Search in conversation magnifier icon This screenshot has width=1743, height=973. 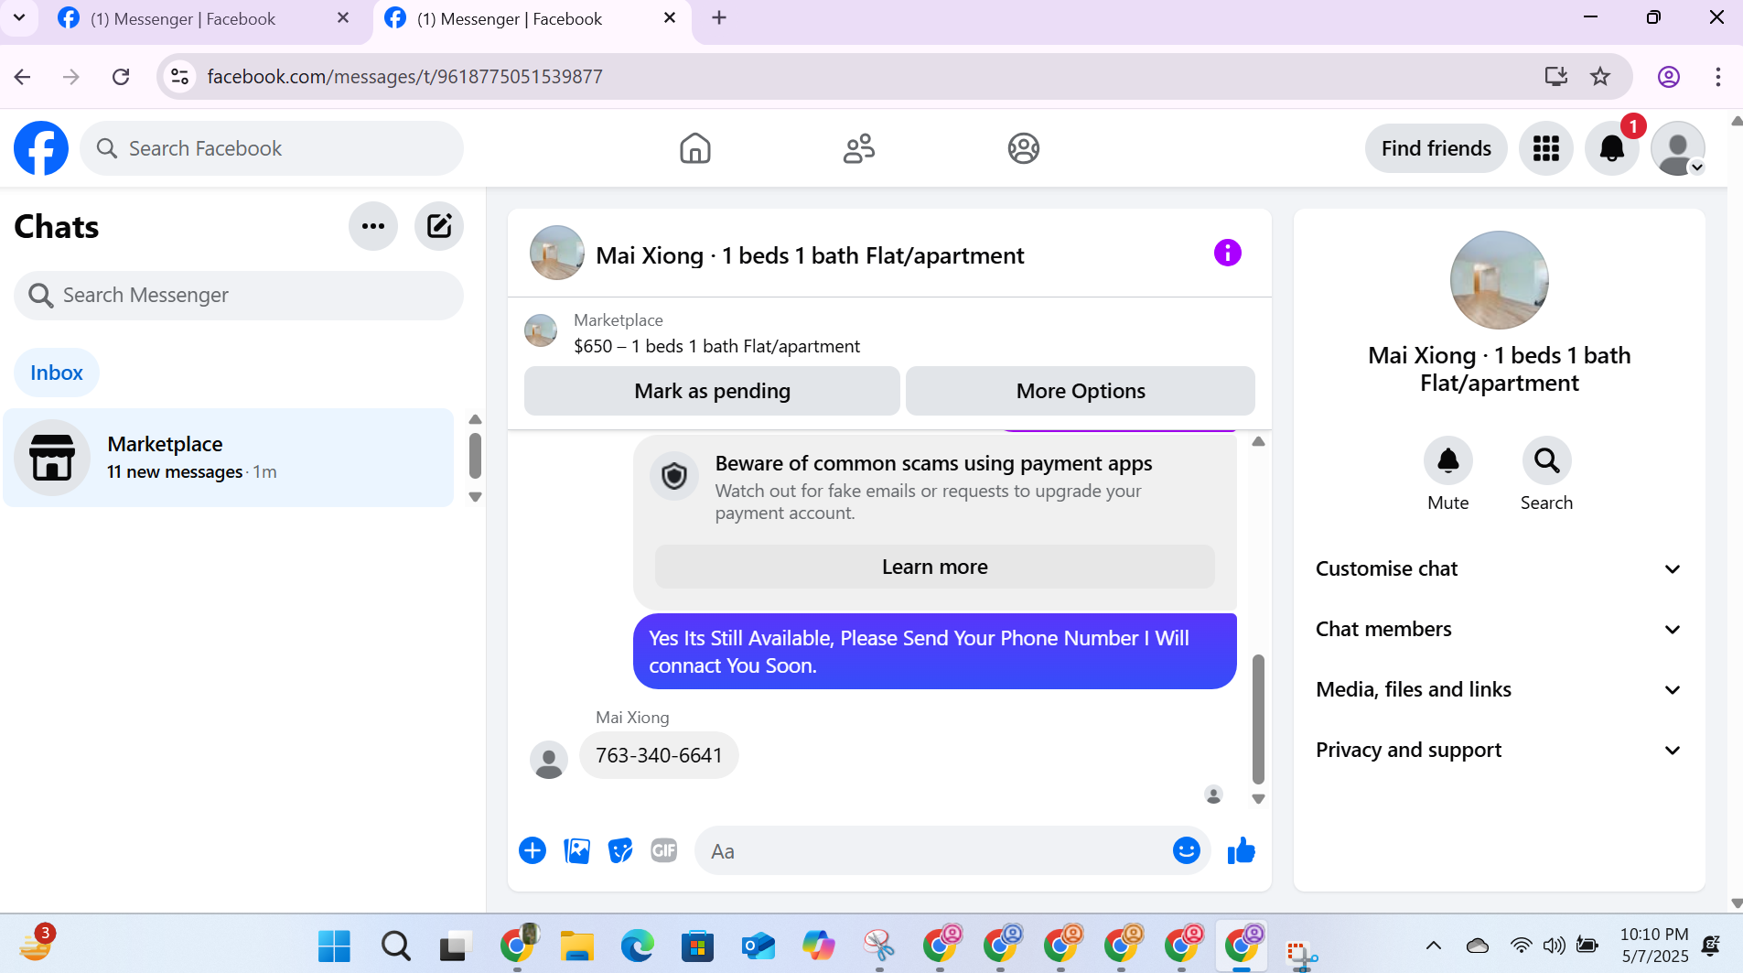[1546, 460]
